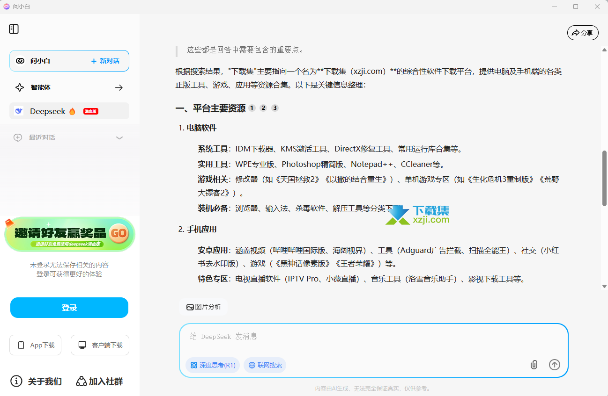Click the paperclip attachment icon
The height and width of the screenshot is (396, 608).
(534, 365)
